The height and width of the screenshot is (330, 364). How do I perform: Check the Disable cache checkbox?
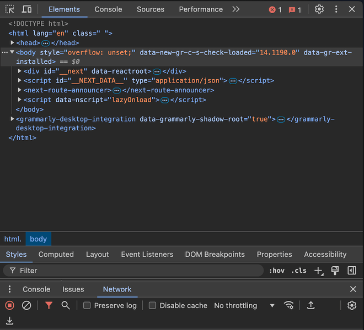pos(153,305)
